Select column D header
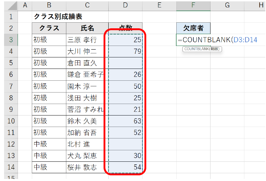This screenshot has width=266, height=181. tap(125, 5)
